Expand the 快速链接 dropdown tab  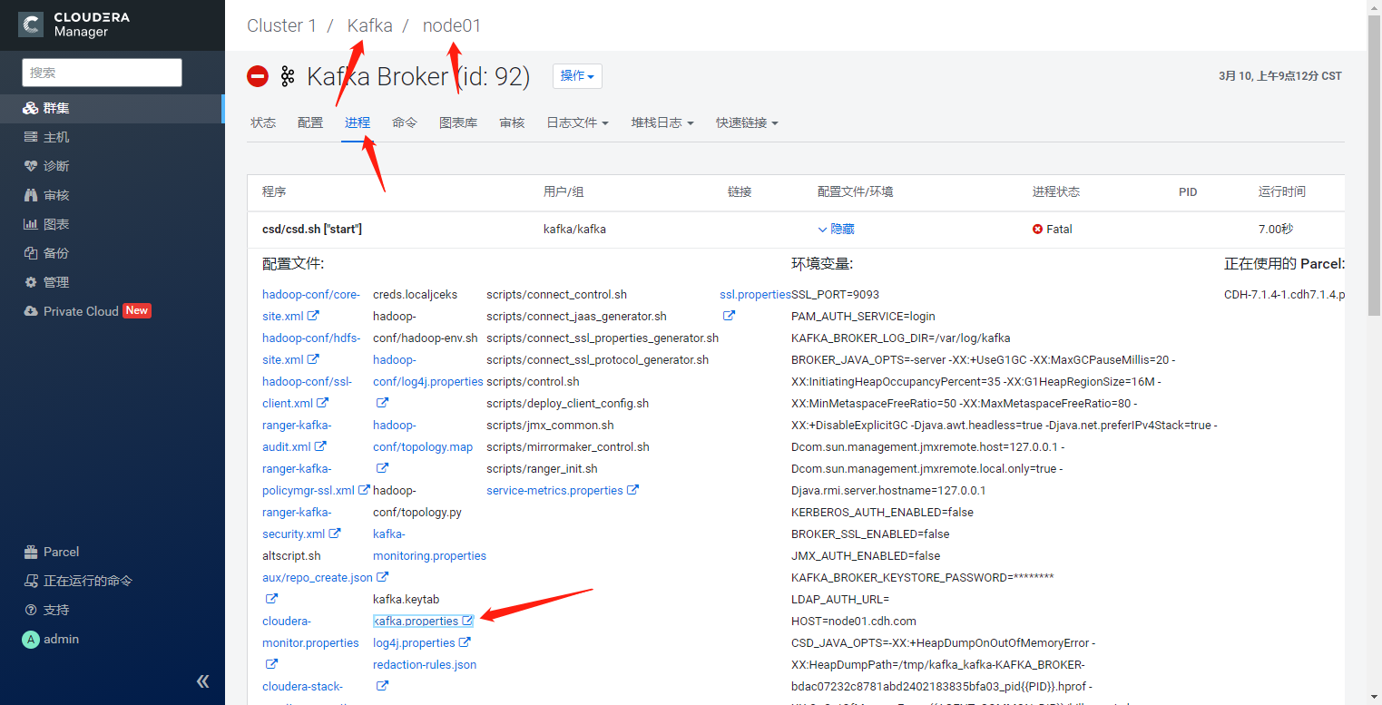pyautogui.click(x=747, y=122)
